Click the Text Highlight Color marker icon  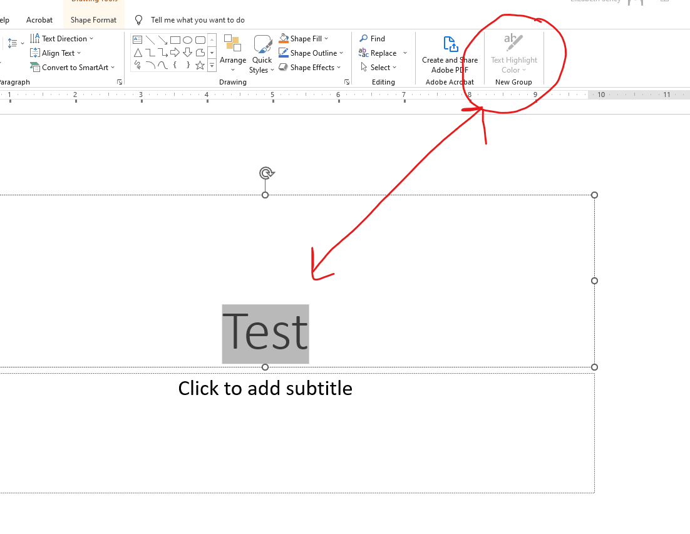tap(513, 43)
